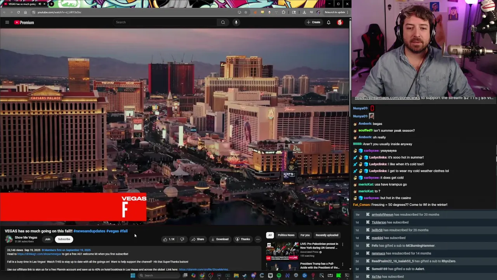
Task: Reload the page with refresh icon
Action: coord(18,12)
